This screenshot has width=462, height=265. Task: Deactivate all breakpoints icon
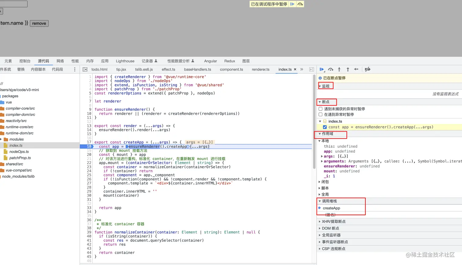point(368,69)
